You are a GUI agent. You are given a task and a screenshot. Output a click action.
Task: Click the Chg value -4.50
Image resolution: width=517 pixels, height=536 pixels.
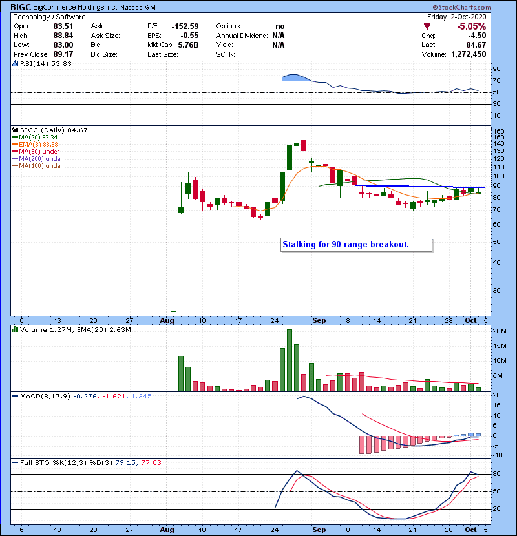point(477,36)
